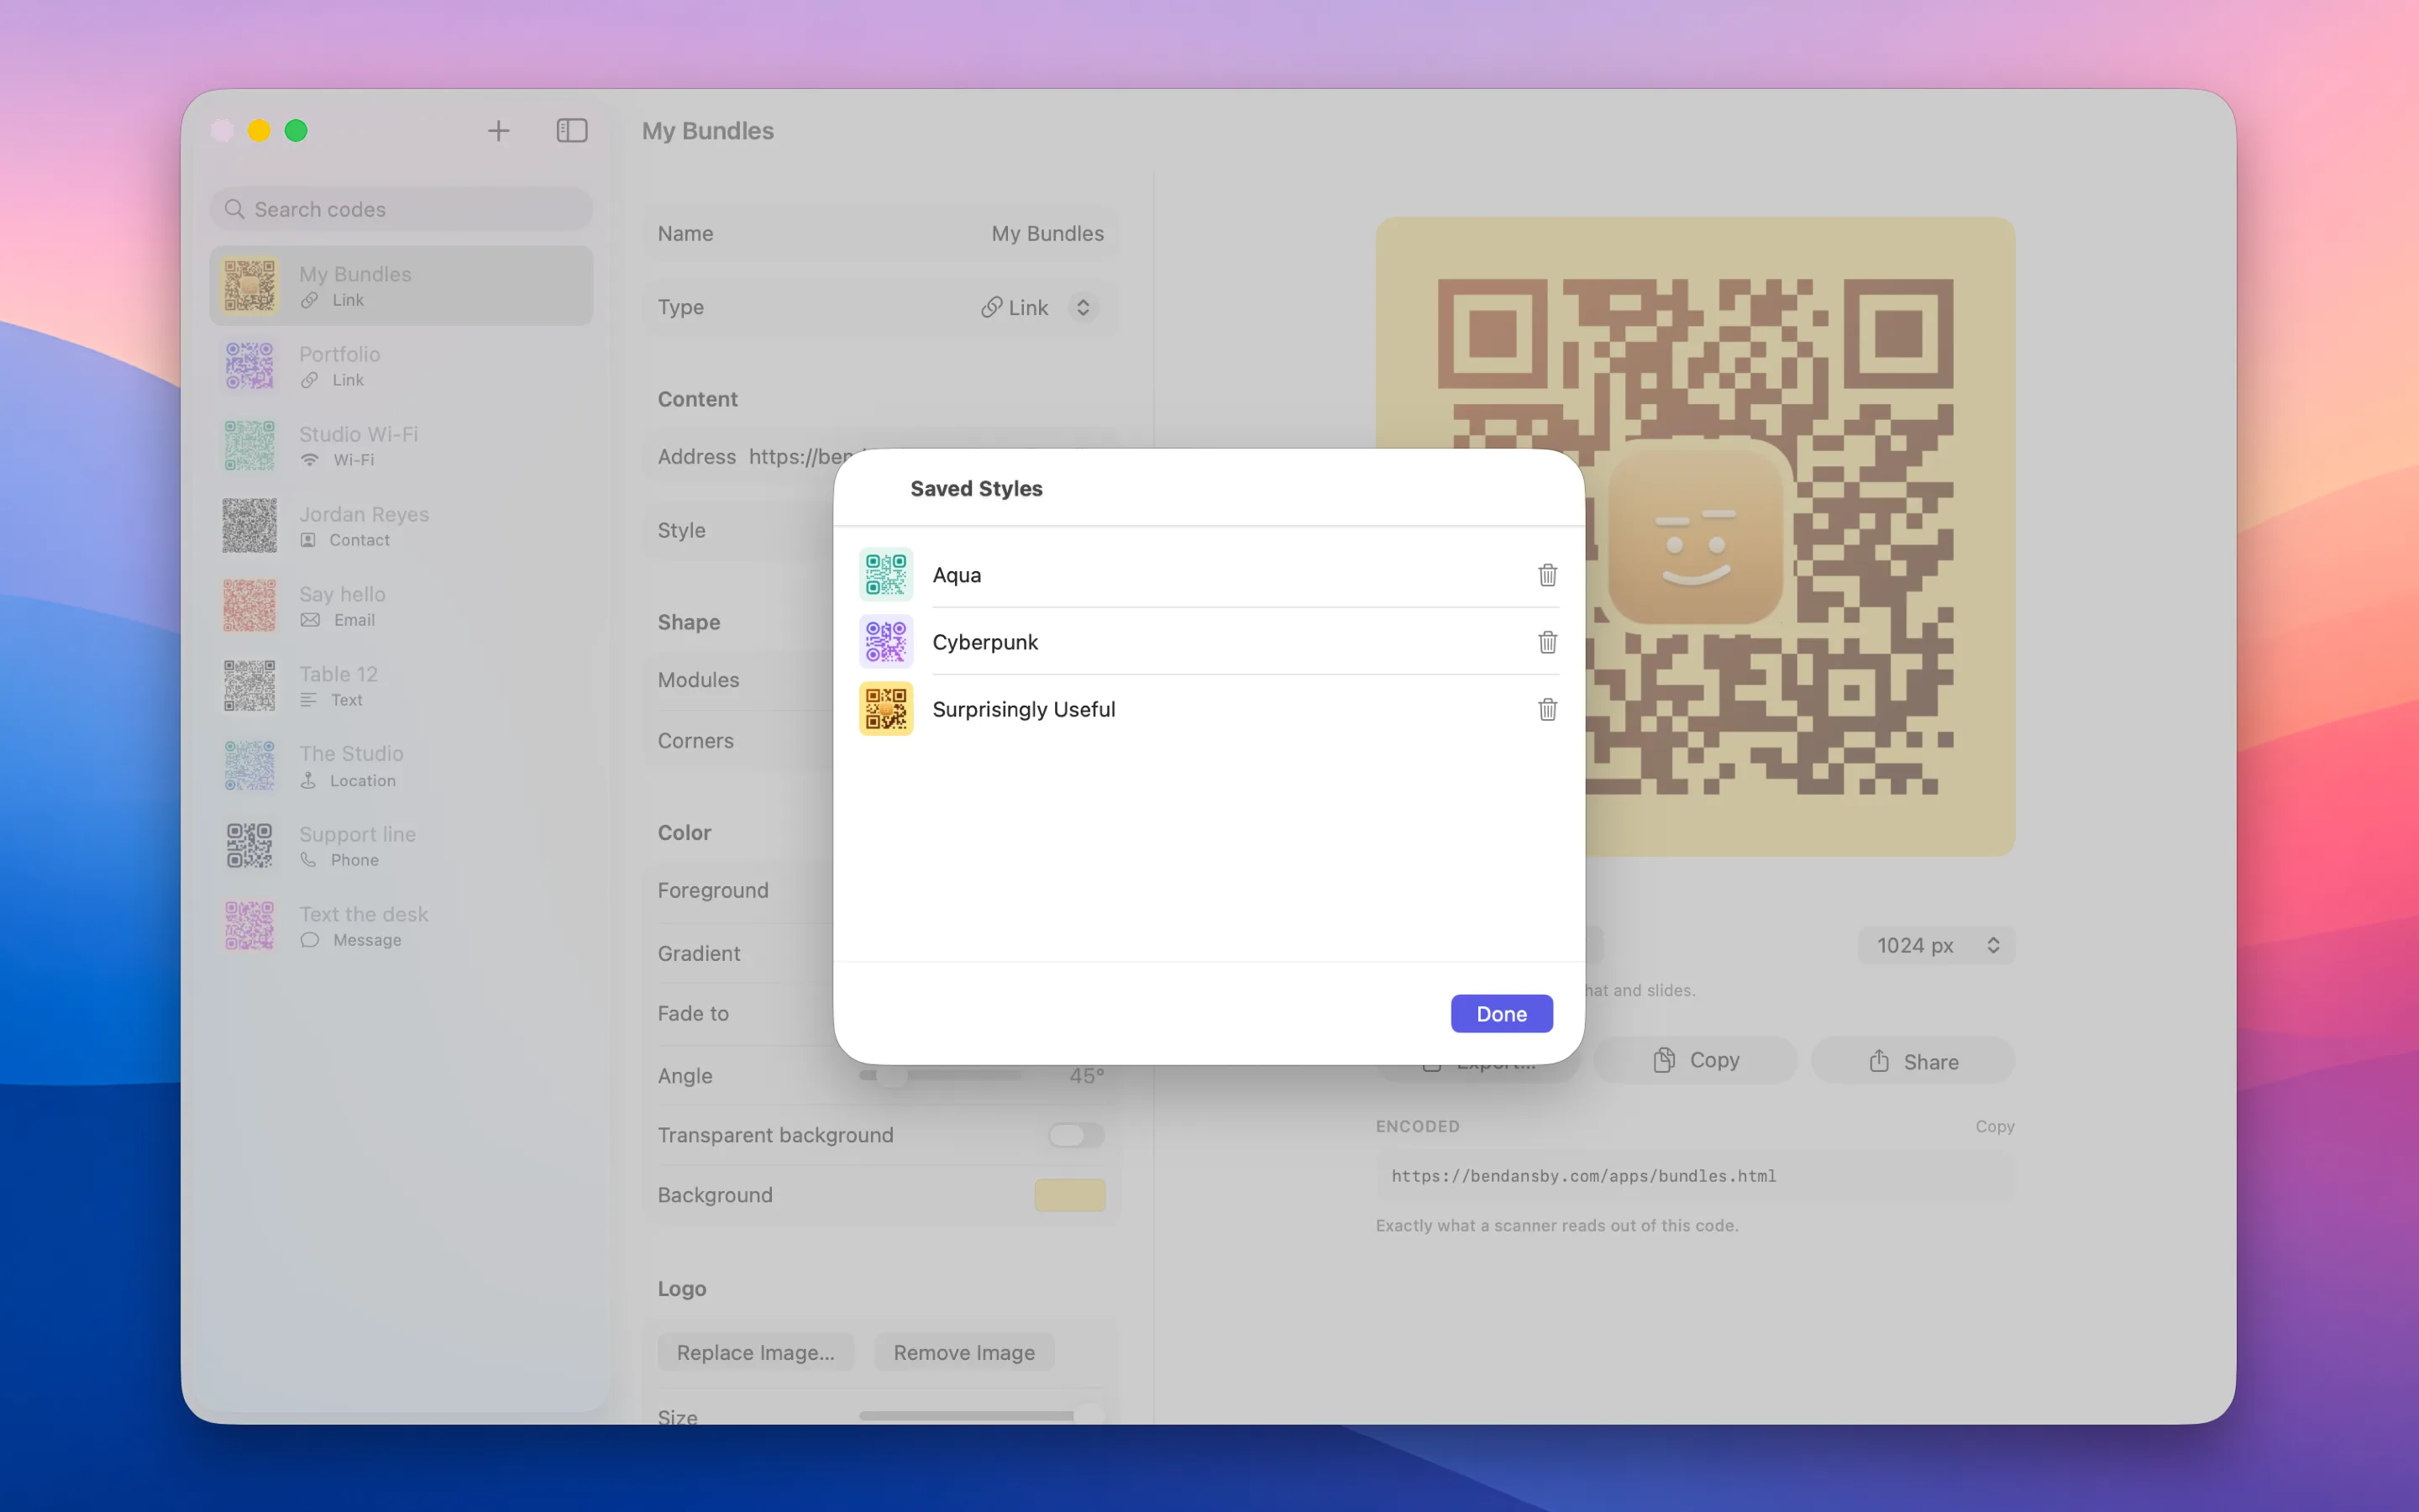The image size is (2419, 1512).
Task: Open The Studio location code
Action: point(401,766)
